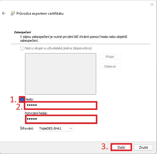This screenshot has width=157, height=154.
Task: Toggle the Heslo password checkbox
Action: [22, 99]
